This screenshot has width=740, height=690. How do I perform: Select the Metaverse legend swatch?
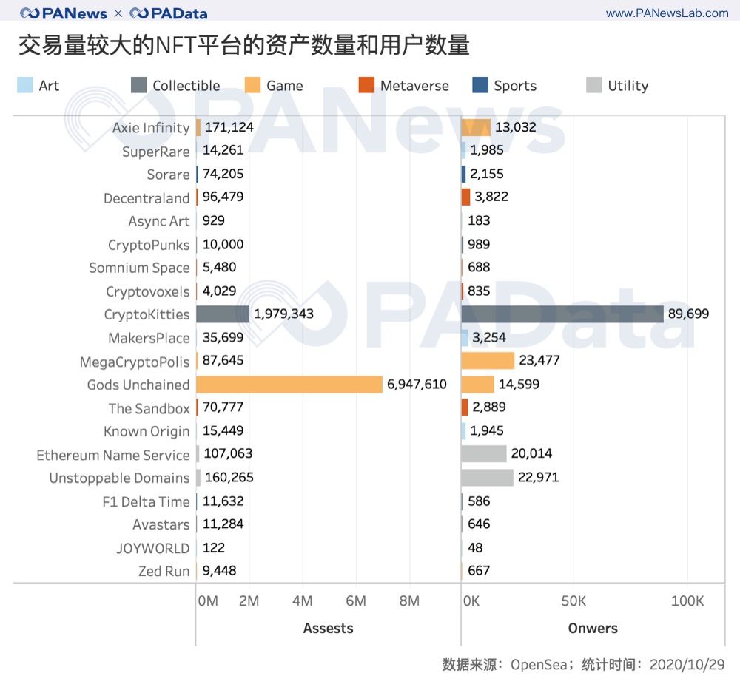366,85
